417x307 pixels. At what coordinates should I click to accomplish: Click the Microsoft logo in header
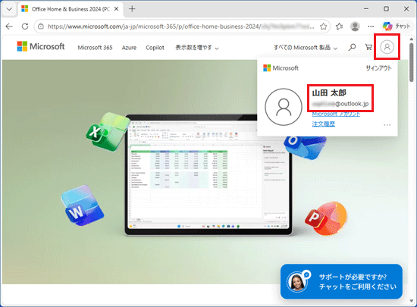pos(41,46)
